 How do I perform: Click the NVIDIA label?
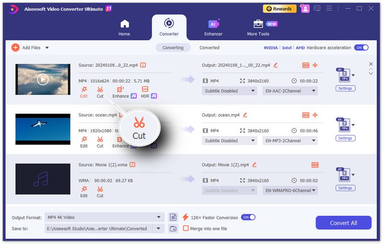(x=270, y=47)
